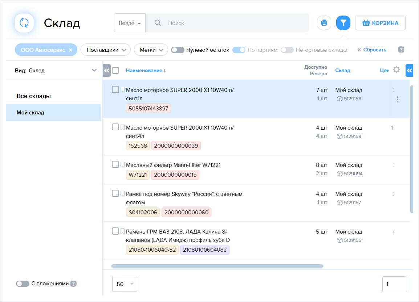419x302 pixels.
Task: Click box icon next to batch 5129157
Action: (339, 203)
